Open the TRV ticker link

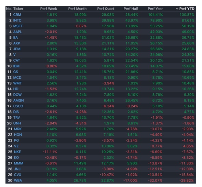(17, 118)
